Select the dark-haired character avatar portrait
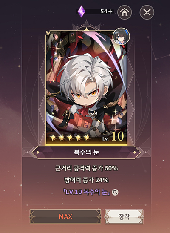 [x=121, y=36]
